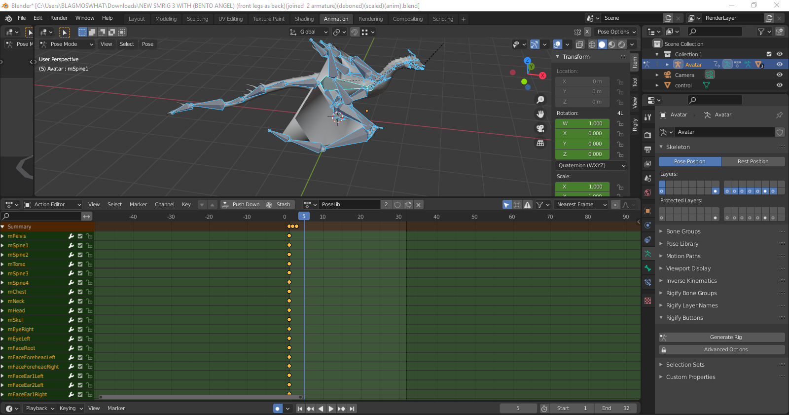
Task: Toggle X-ray display in viewport header
Action: 580,44
